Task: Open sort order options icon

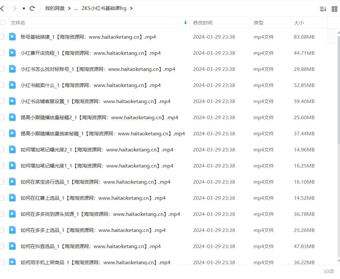Action: [323, 9]
